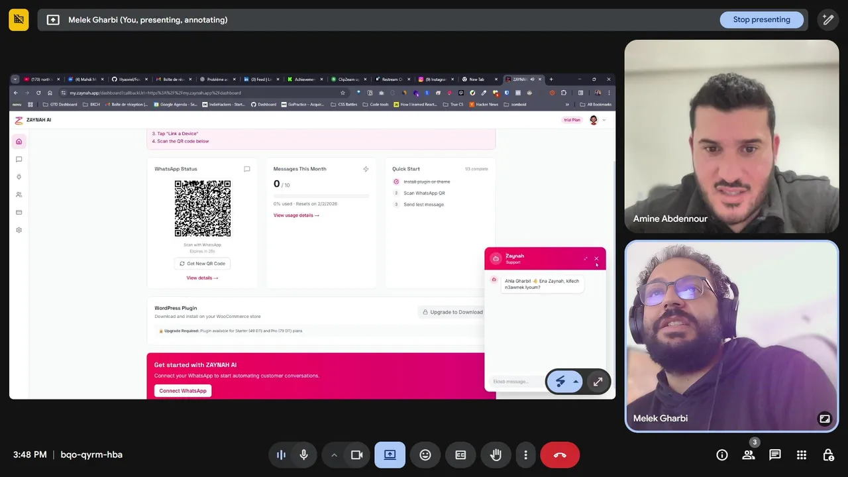Open team users icon in ZAYNAH sidebar

coord(19,195)
